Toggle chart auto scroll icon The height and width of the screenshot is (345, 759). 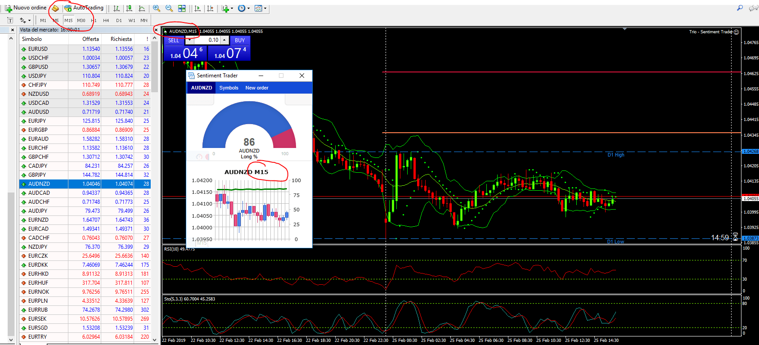pyautogui.click(x=197, y=8)
